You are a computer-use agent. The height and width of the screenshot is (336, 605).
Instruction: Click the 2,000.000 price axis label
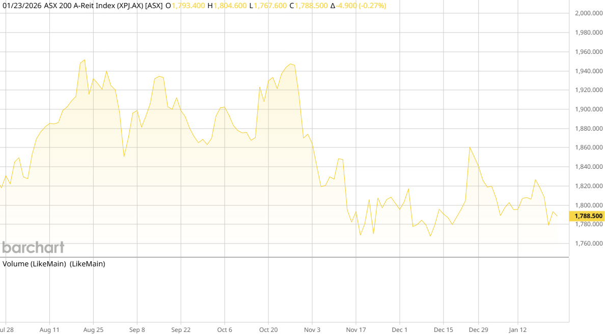click(589, 14)
